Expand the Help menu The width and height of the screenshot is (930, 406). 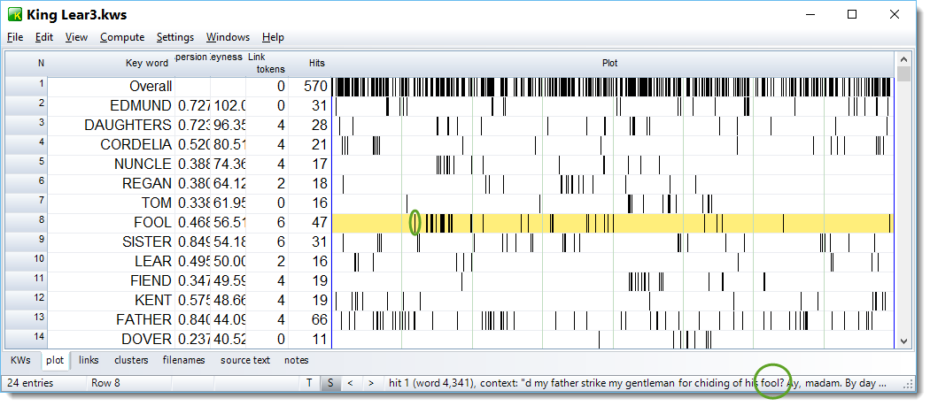coord(273,37)
